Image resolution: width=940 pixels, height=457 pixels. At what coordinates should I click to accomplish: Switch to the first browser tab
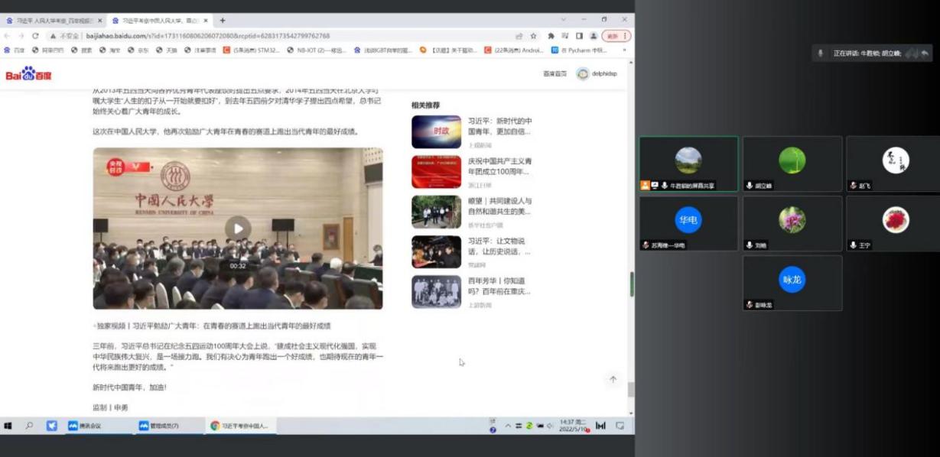(52, 21)
